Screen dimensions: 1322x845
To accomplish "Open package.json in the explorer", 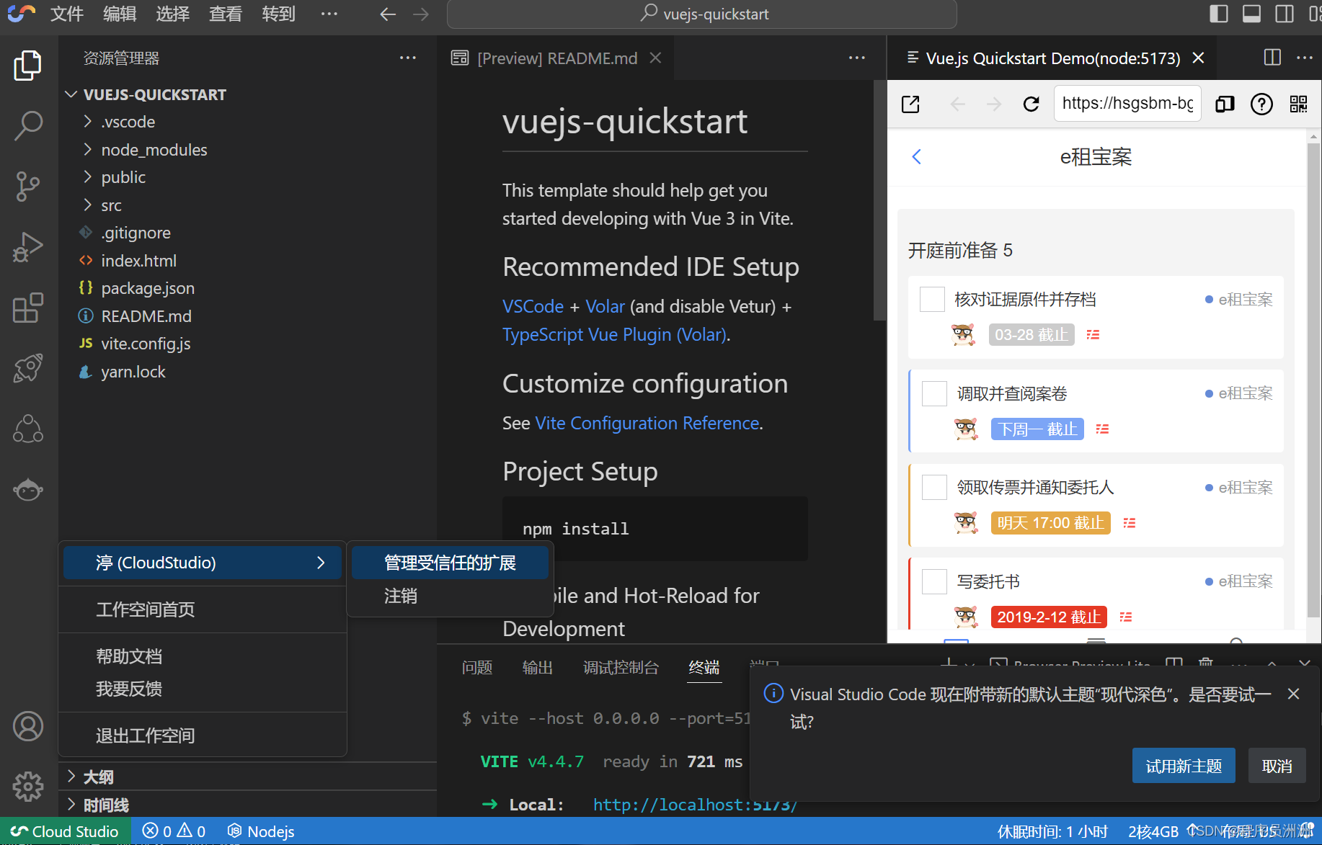I will [148, 288].
